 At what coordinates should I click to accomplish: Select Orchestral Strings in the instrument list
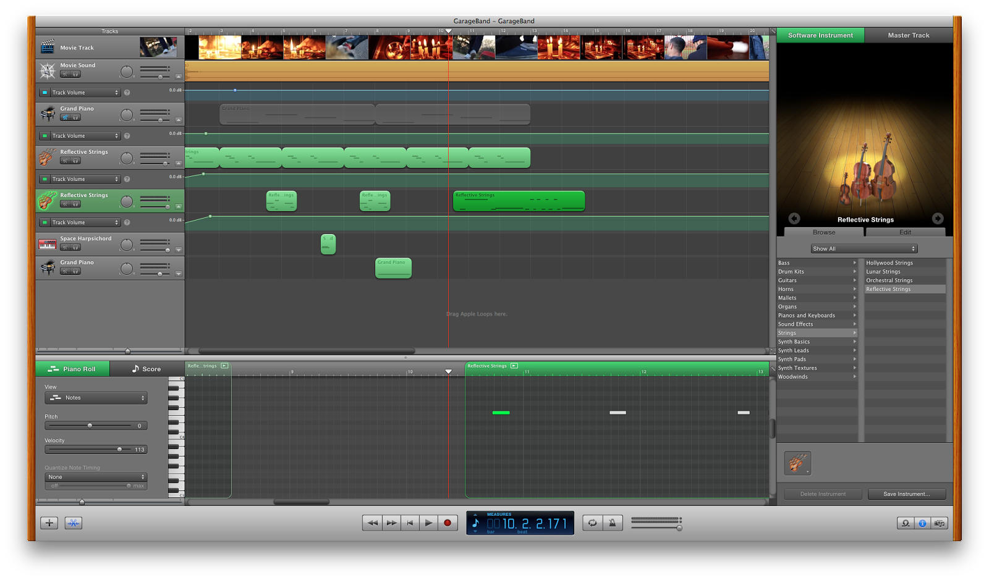905,280
